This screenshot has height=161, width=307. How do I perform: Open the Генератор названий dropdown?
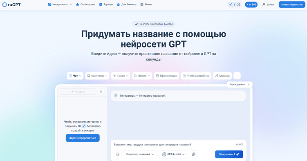[140, 154]
